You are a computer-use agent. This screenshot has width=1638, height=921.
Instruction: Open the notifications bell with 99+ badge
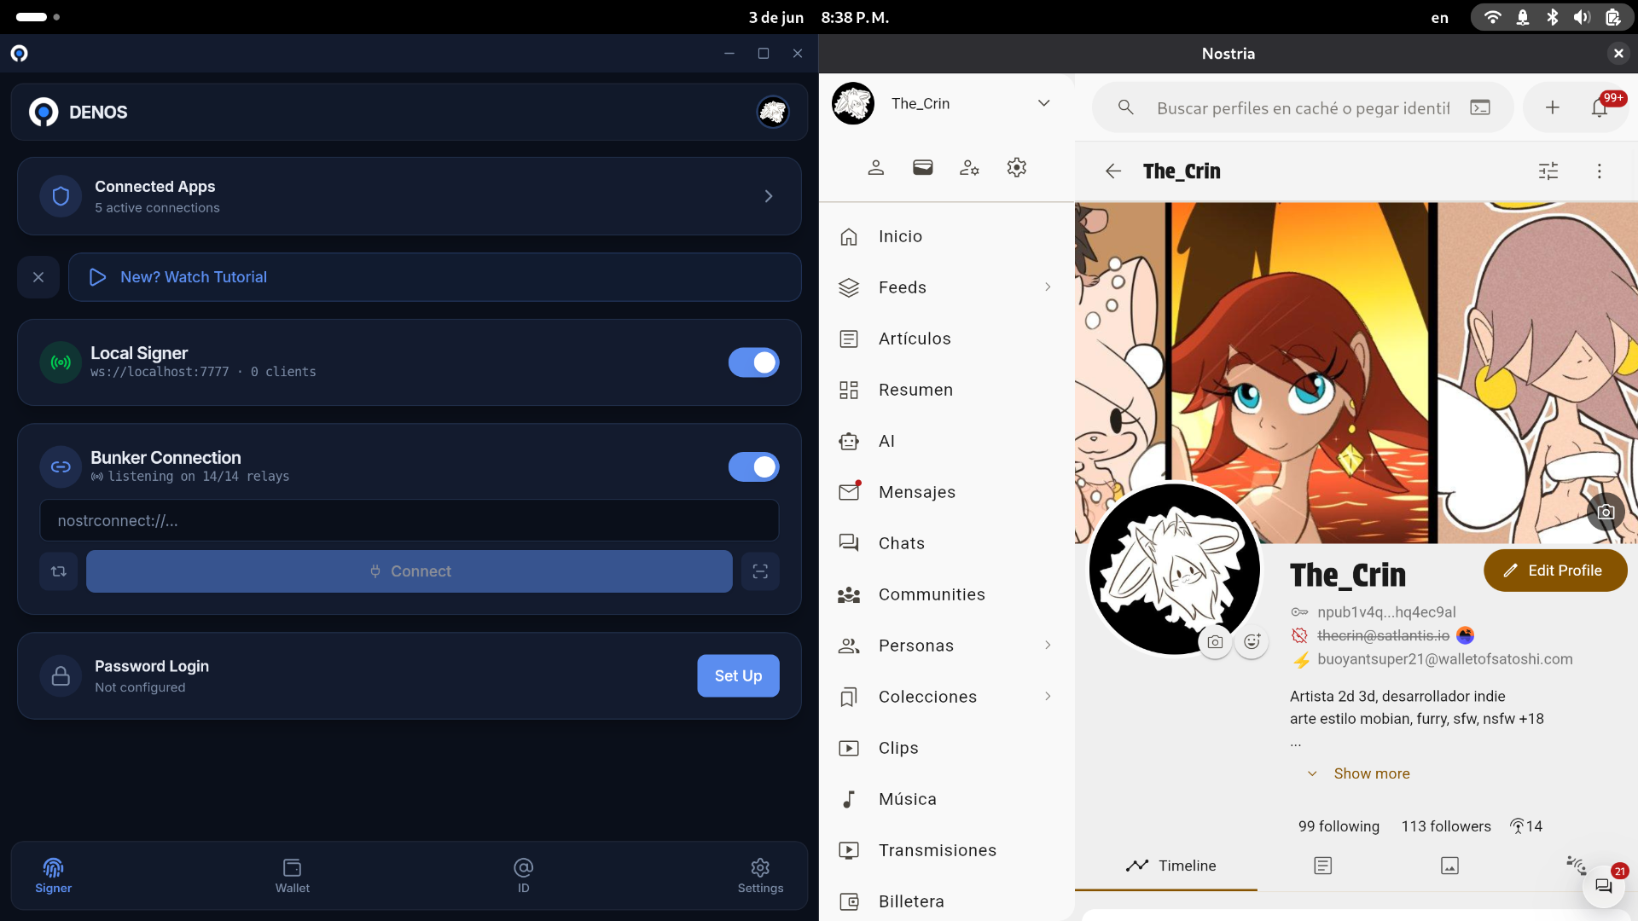1600,107
